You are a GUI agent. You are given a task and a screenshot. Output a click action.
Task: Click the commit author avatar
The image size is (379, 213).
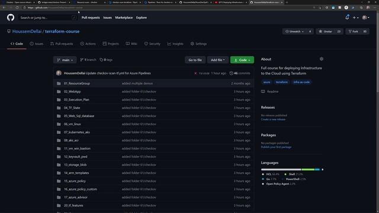(59, 73)
